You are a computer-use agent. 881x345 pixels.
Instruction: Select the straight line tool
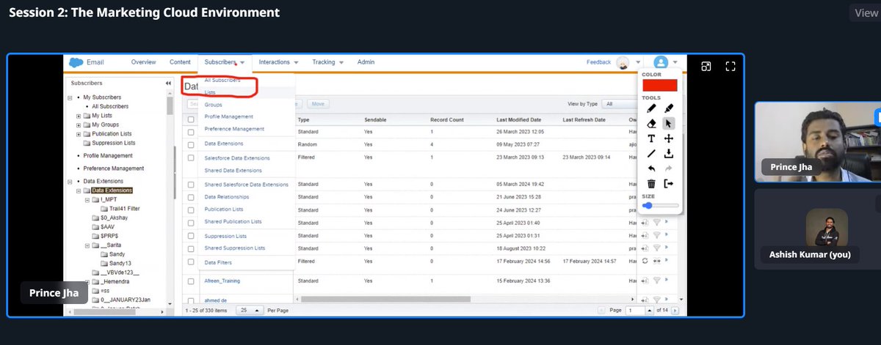click(x=651, y=154)
